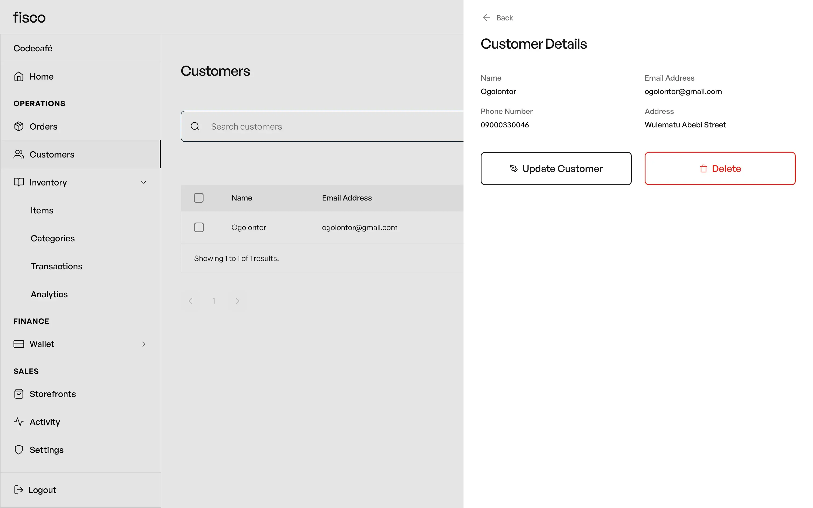The height and width of the screenshot is (508, 813).
Task: Expand the Wallet submenu chevron
Action: (x=144, y=344)
